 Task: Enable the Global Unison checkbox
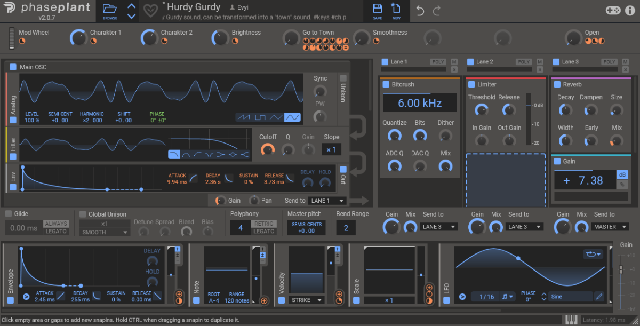pos(83,214)
